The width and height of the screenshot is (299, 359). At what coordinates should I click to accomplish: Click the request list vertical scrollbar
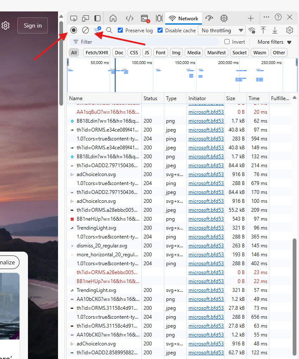click(295, 297)
